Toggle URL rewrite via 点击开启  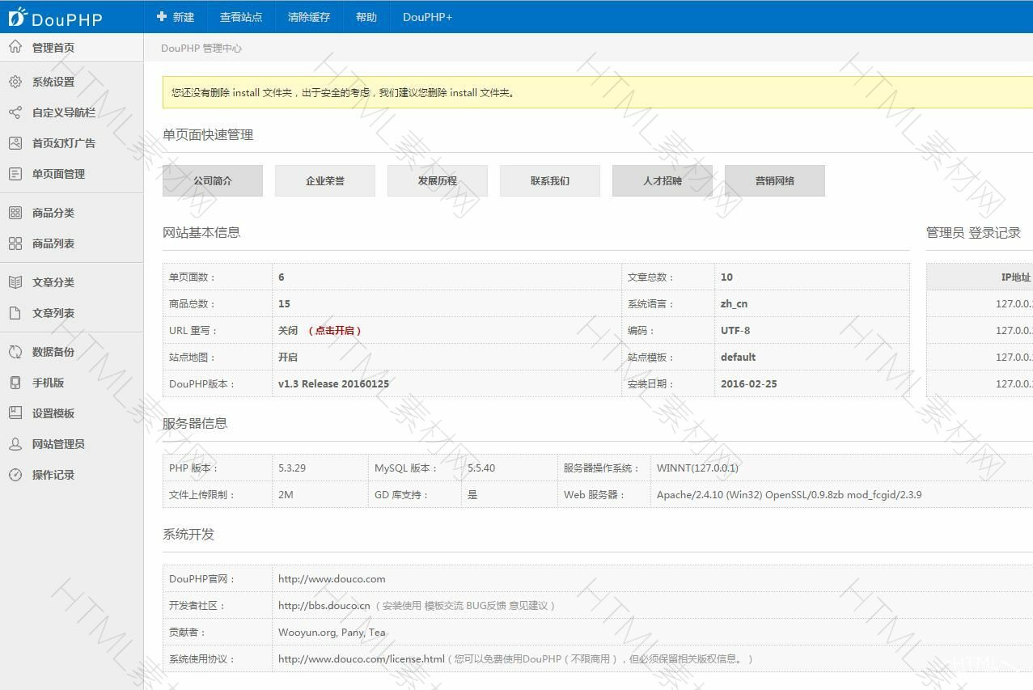pos(335,331)
